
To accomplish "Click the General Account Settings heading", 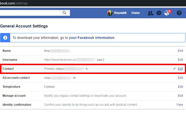I will click(x=24, y=26).
